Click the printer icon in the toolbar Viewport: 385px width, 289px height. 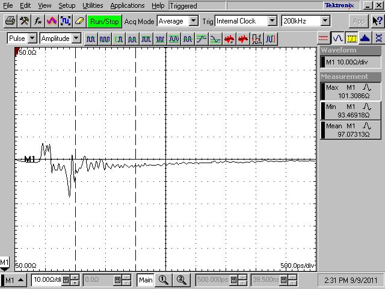[10, 21]
